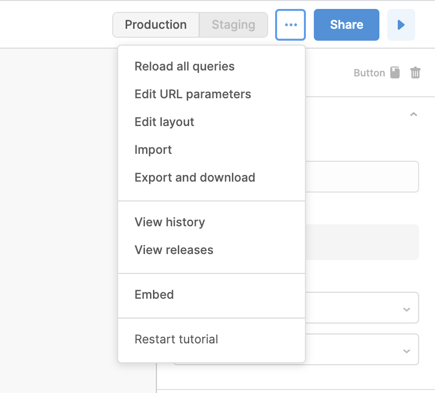Open the three-dot more options menu
Screen dimensions: 435x393
(x=290, y=25)
